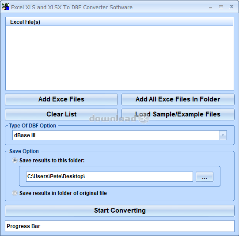Image resolution: width=239 pixels, height=236 pixels.
Task: Add All Exce Files In Folder
Action: pyautogui.click(x=178, y=99)
